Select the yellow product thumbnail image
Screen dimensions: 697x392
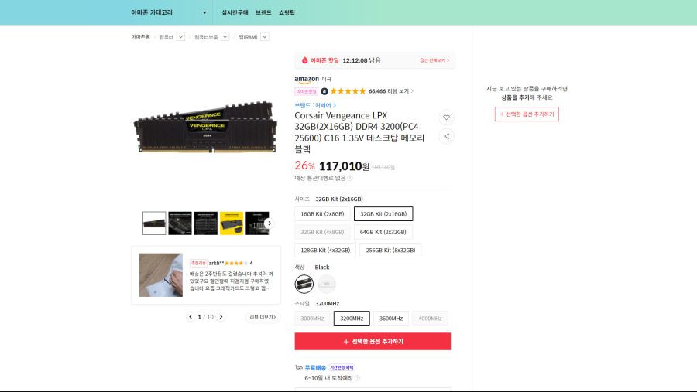pos(232,223)
